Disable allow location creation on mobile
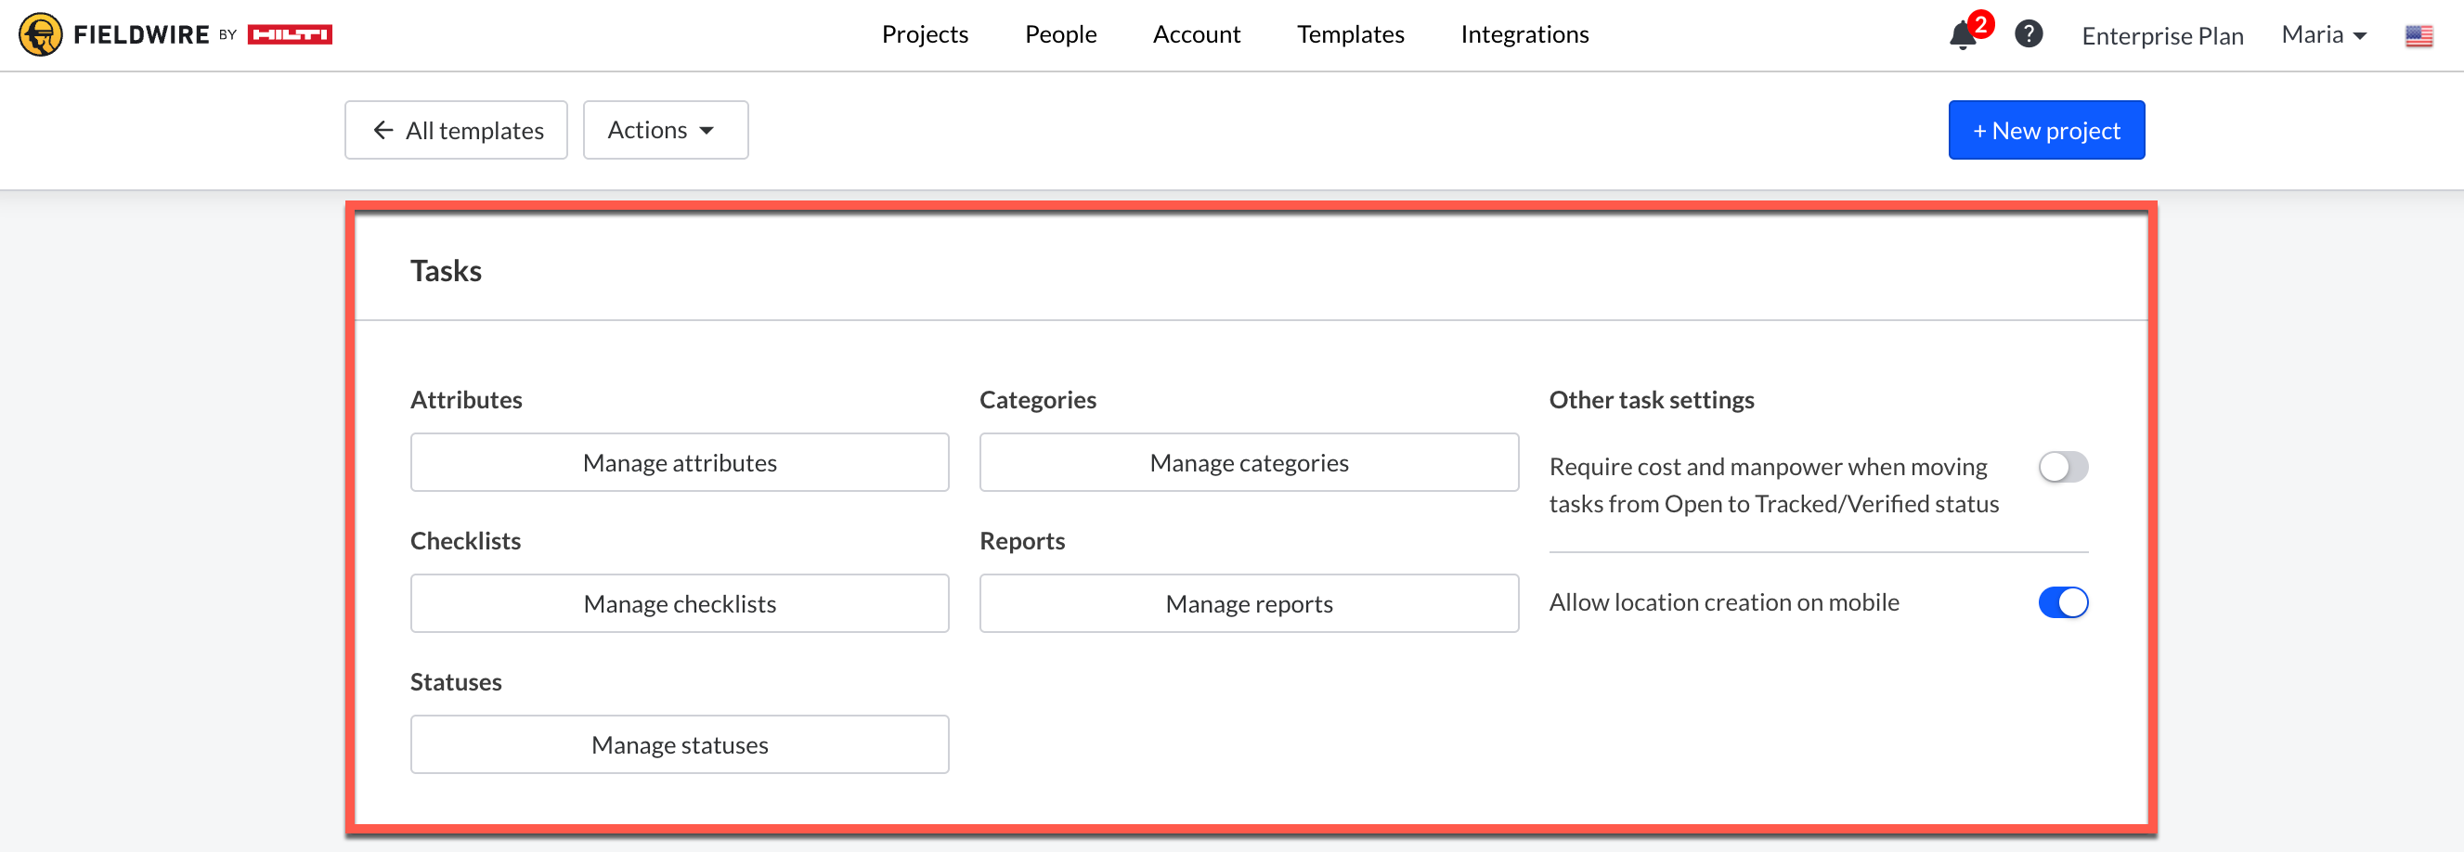This screenshot has height=852, width=2464. 2062,602
